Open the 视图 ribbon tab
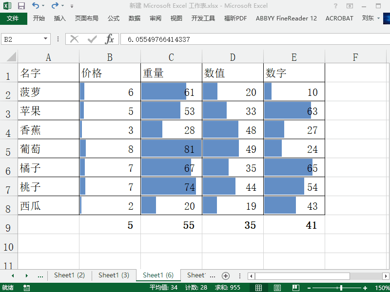 tap(176, 18)
